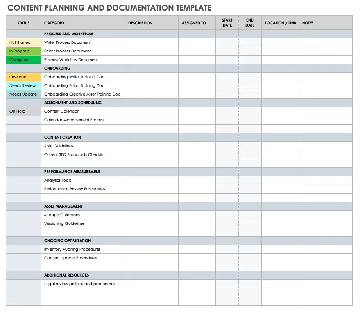This screenshot has height=315, width=360.
Task: Click Calendar Management Process cell
Action: (83, 120)
